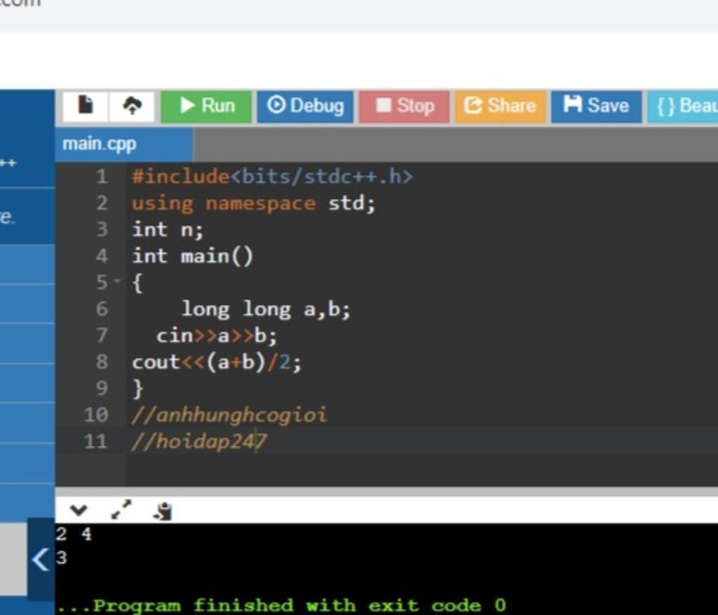This screenshot has height=615, width=718.
Task: Click the #include<bits/stdc++.h> line
Action: 273,177
